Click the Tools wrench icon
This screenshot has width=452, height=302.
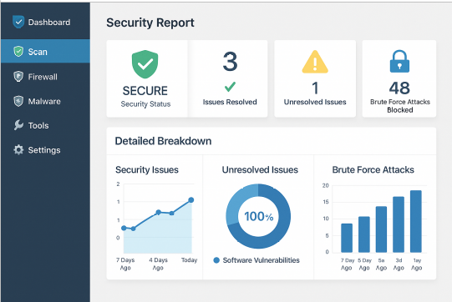(18, 125)
